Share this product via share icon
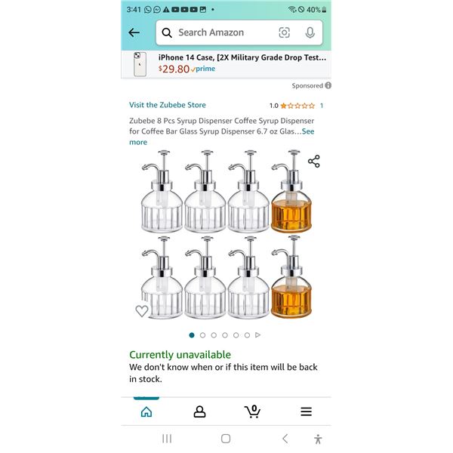This screenshot has width=453, height=453. point(314,162)
